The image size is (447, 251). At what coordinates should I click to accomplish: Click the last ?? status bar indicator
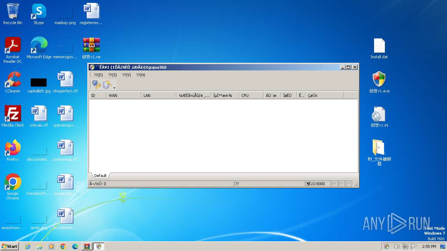point(349,184)
